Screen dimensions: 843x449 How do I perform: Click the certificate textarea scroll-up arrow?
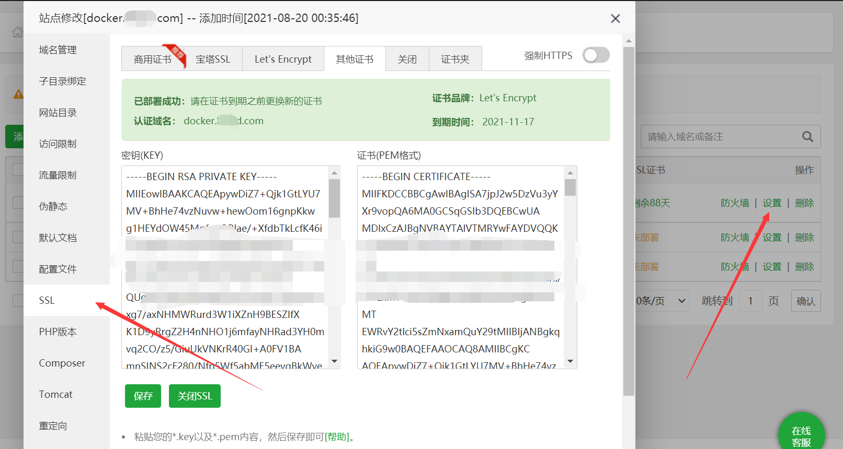click(571, 172)
